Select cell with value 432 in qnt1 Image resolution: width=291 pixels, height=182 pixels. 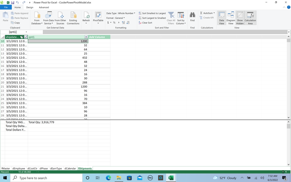pyautogui.click(x=58, y=58)
